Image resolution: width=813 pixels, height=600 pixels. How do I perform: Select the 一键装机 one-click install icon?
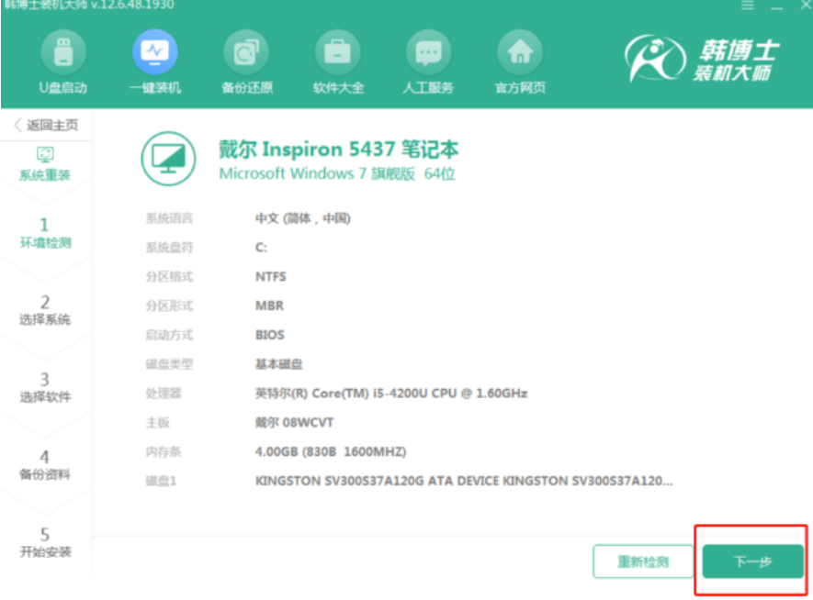pyautogui.click(x=155, y=52)
